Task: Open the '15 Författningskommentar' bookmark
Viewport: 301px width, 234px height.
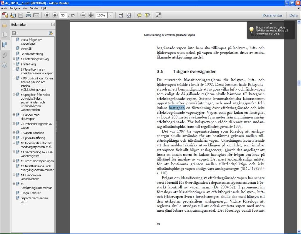Action: point(36,186)
